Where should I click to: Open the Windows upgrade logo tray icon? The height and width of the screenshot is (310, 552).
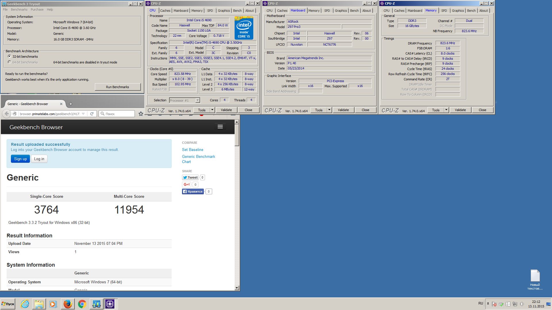click(x=508, y=304)
